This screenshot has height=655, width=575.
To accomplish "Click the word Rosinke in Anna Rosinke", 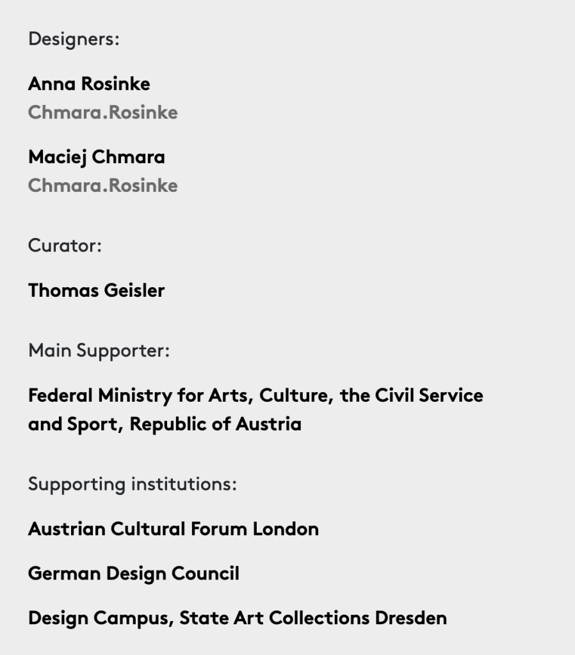I will [116, 84].
